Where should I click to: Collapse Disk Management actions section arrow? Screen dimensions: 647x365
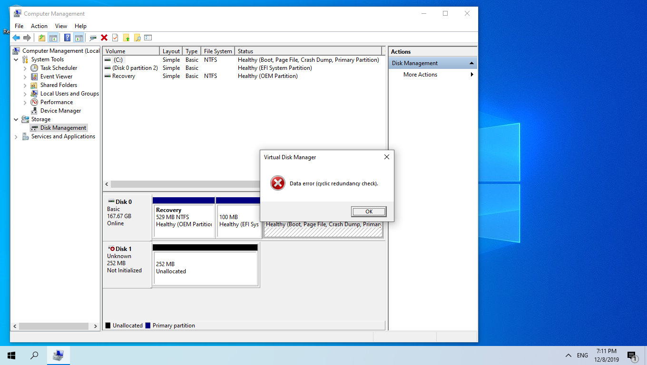tap(471, 63)
